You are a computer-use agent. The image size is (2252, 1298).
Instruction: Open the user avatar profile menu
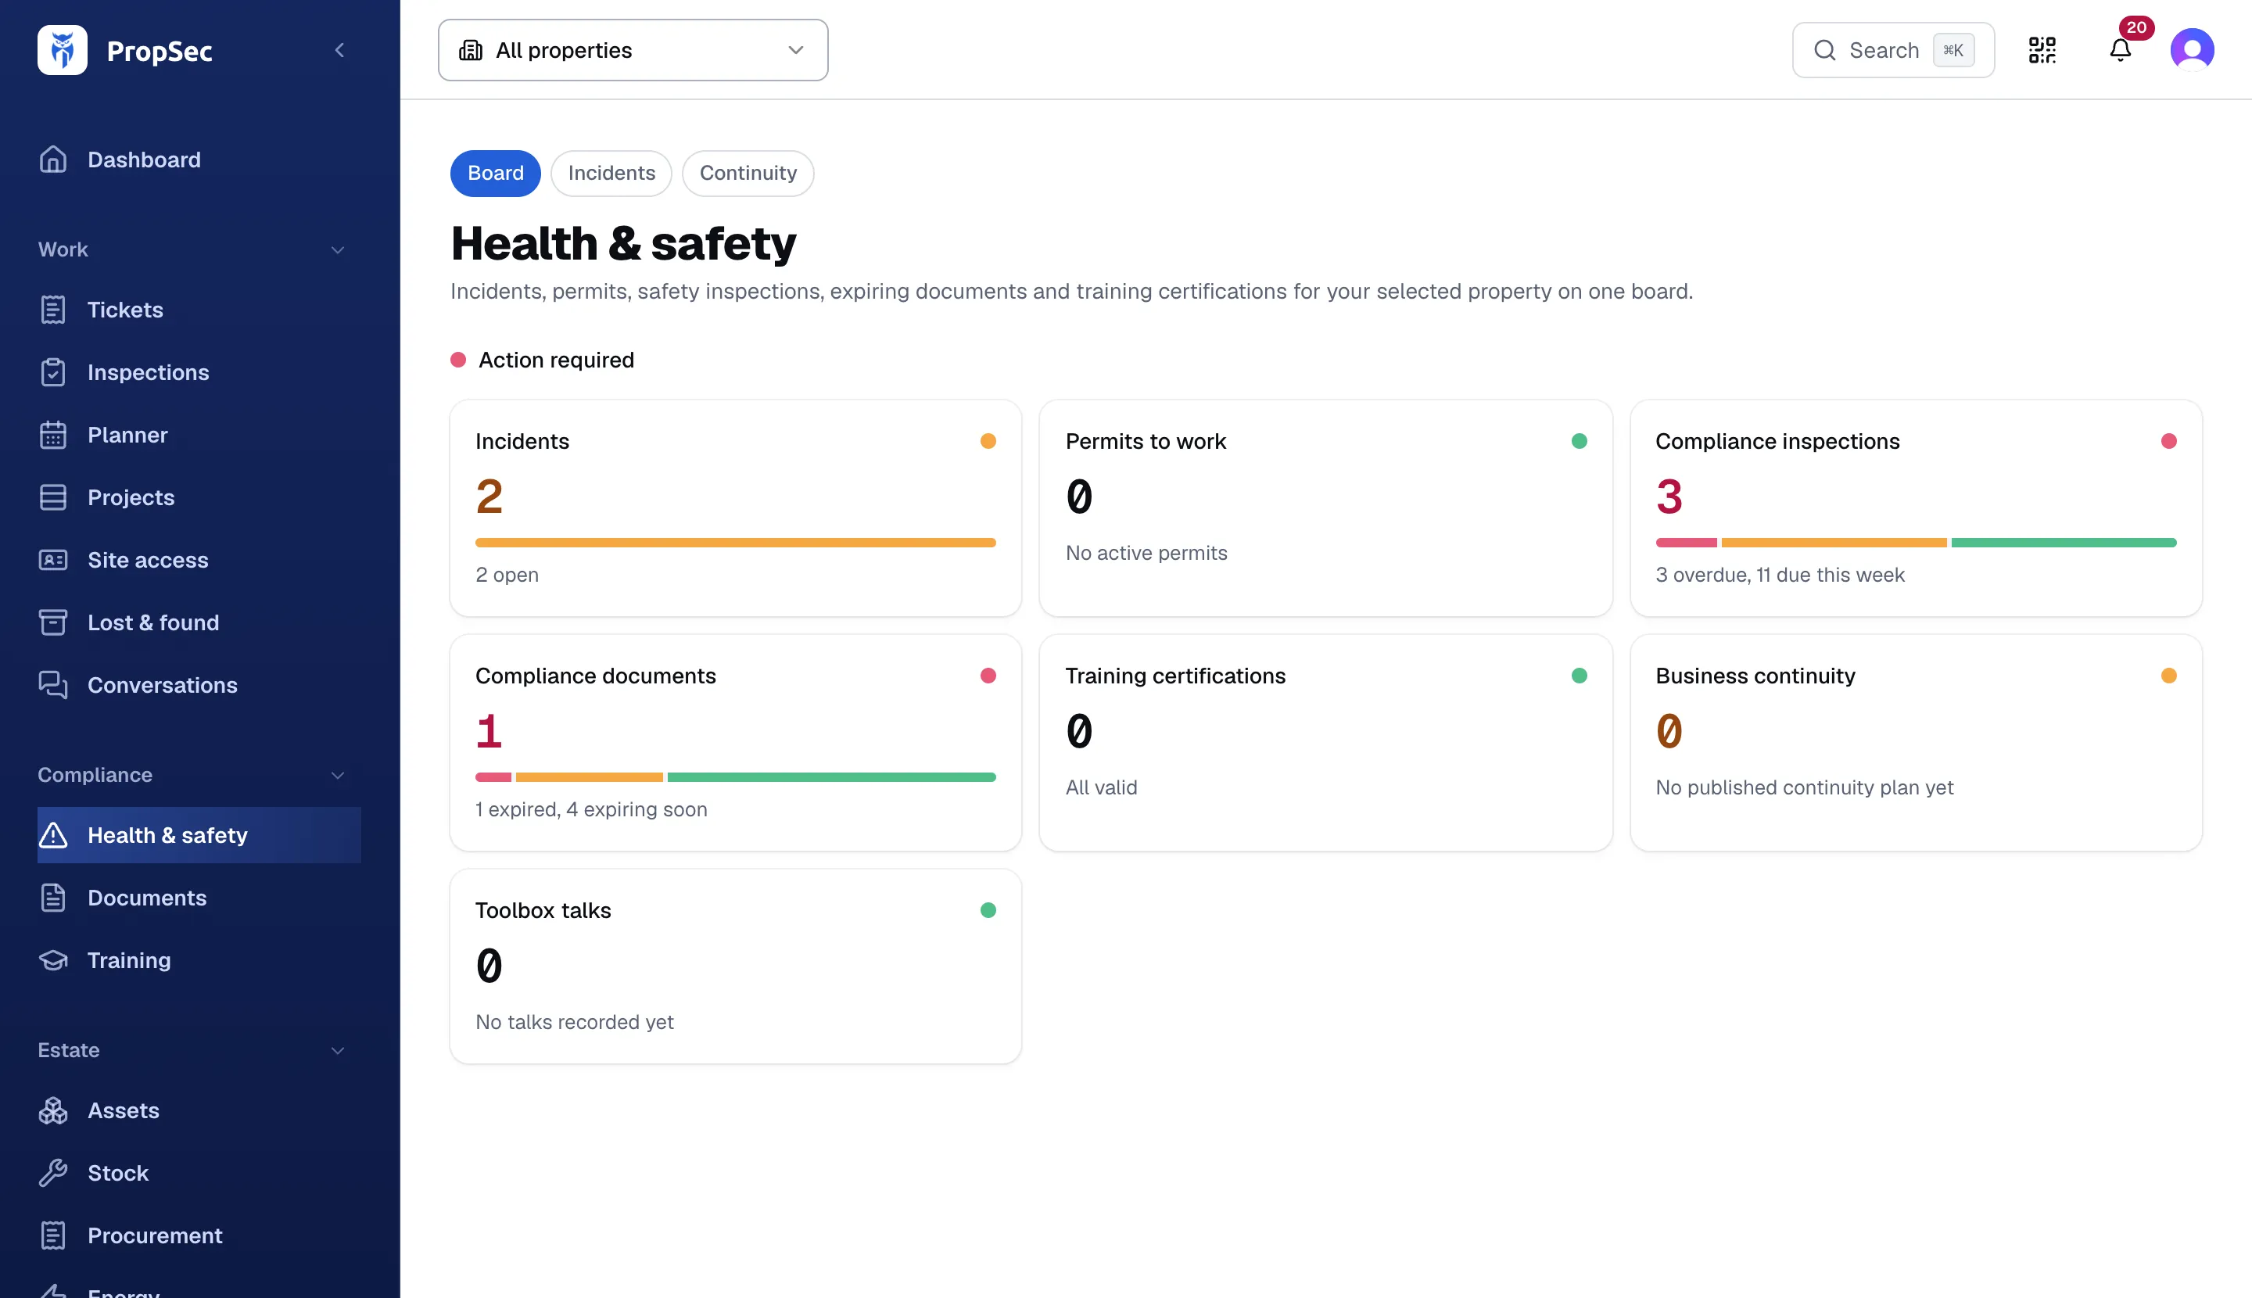[x=2193, y=50]
